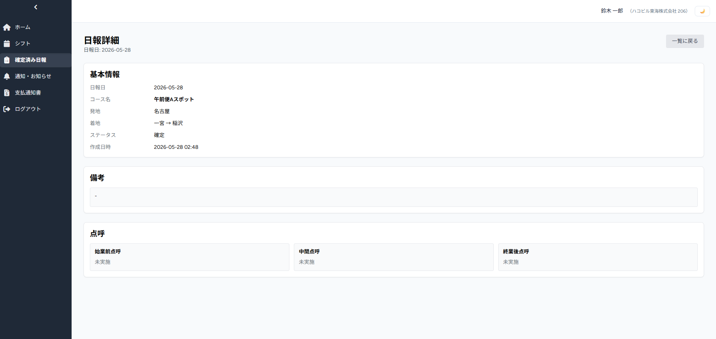The width and height of the screenshot is (716, 339).
Task: Click the confirmed report clipboard icon
Action: [7, 60]
